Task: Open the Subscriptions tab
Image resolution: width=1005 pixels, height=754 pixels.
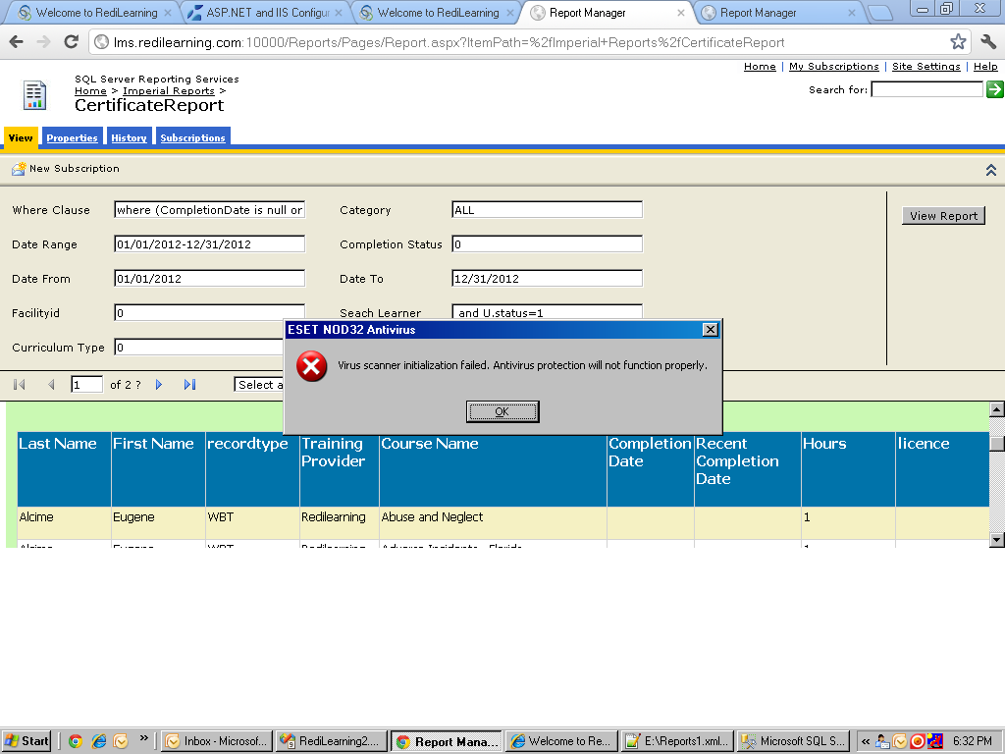Action: pyautogui.click(x=192, y=138)
